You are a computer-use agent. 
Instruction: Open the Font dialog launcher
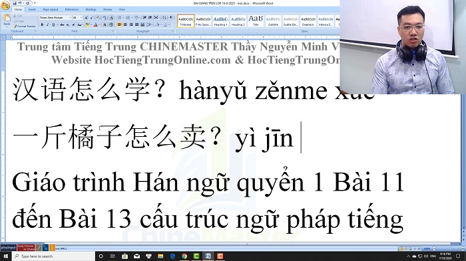tap(113, 31)
